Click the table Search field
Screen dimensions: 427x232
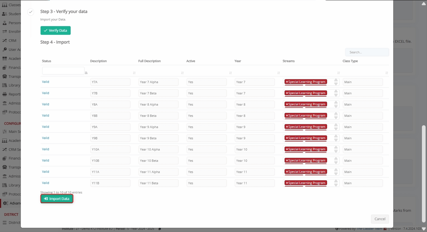[367, 52]
